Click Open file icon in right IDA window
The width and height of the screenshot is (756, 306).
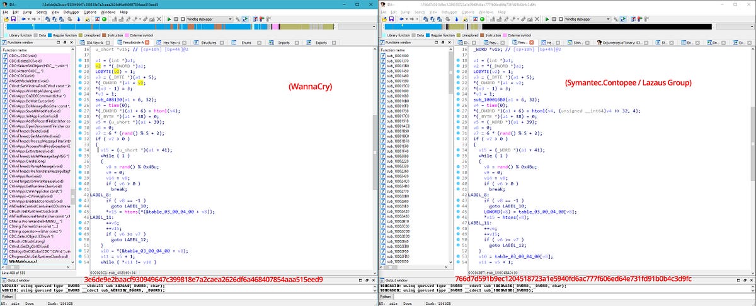pos(384,19)
